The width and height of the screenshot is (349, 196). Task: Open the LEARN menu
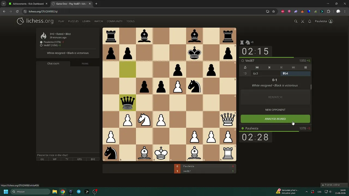pyautogui.click(x=86, y=21)
